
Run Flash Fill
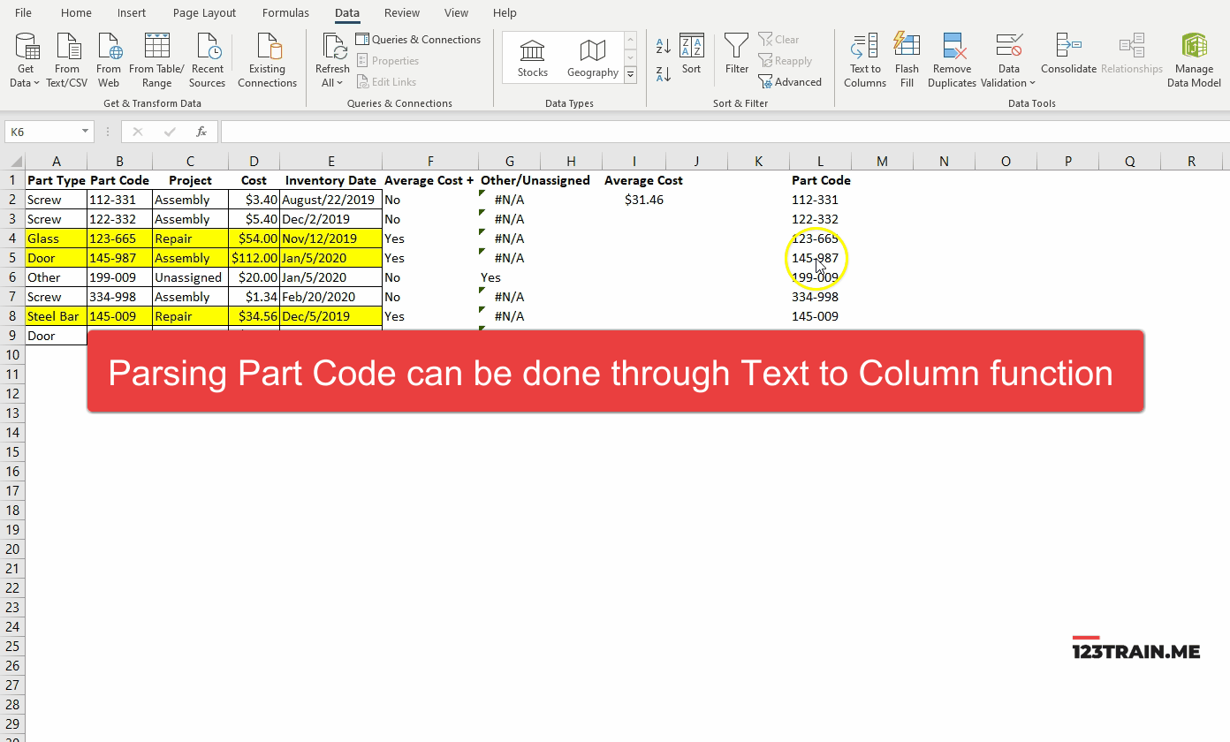(907, 60)
